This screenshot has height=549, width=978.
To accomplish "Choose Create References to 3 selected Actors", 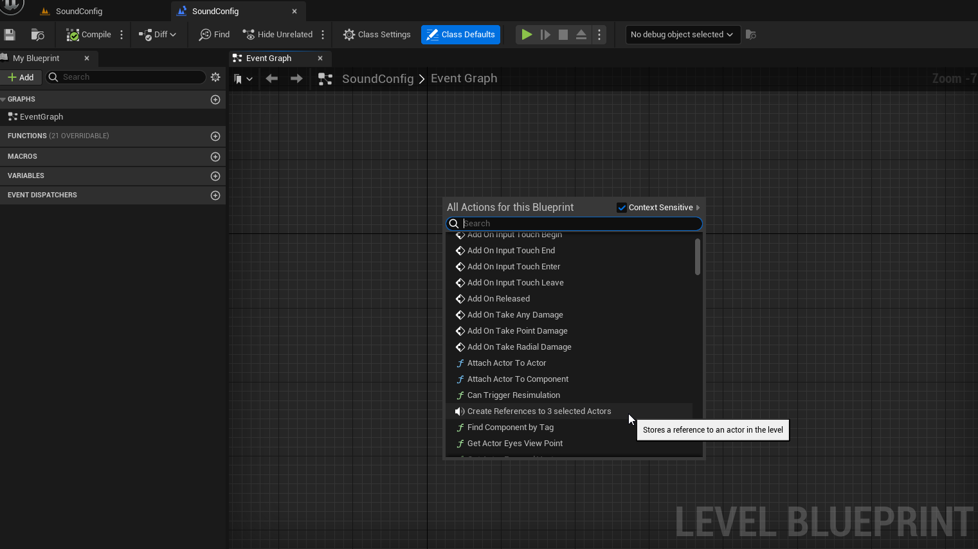I will click(x=569, y=411).
